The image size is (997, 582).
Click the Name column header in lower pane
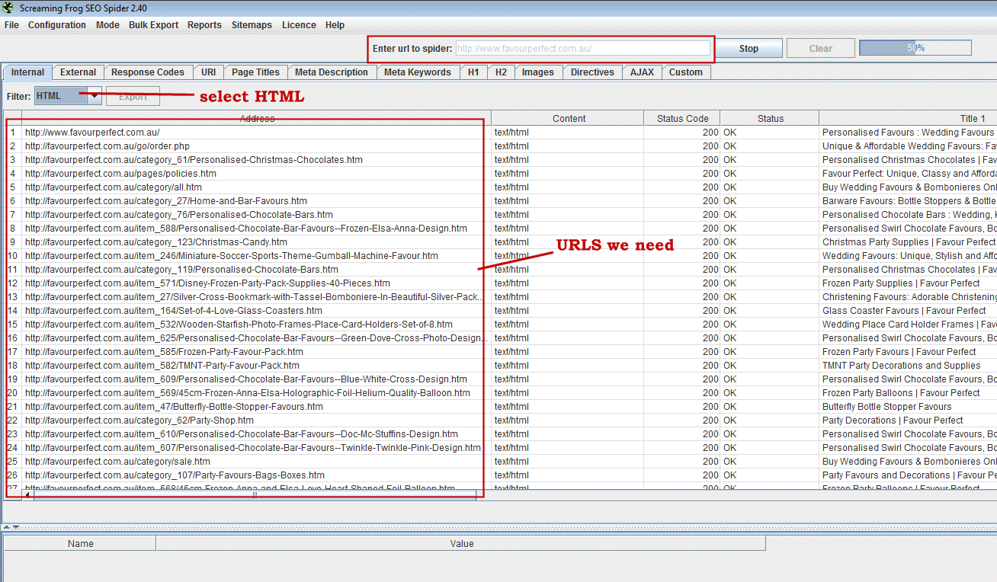pos(80,543)
